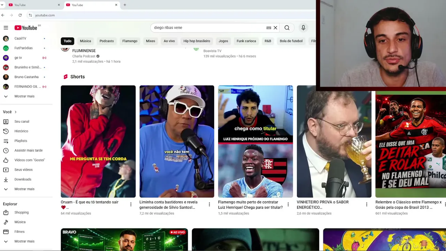This screenshot has width=446, height=251.
Task: Click the search magnifier button
Action: point(287,28)
